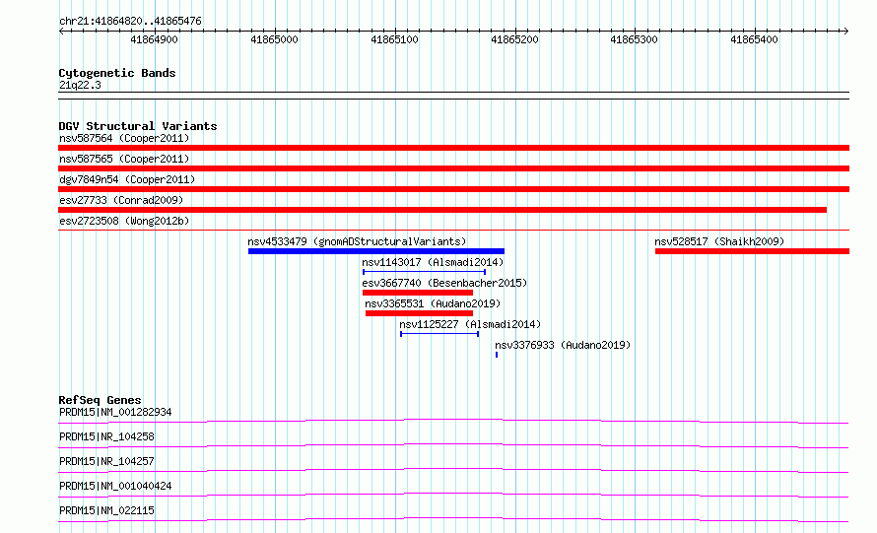The width and height of the screenshot is (877, 533).
Task: Select the 41865400 ruler tick label
Action: [754, 39]
